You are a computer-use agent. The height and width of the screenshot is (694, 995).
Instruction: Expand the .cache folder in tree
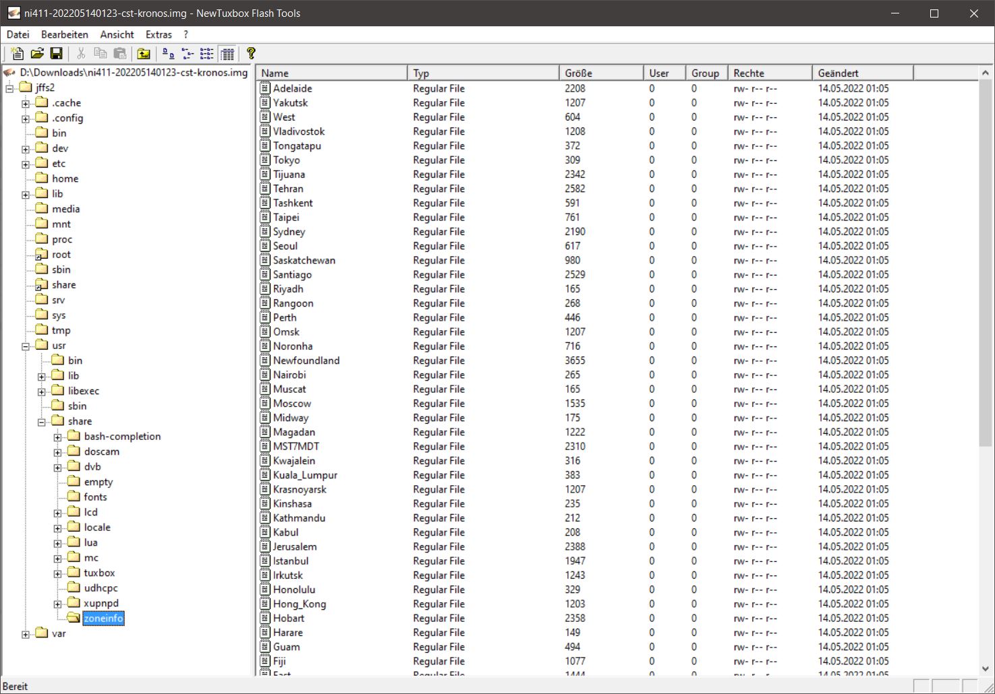point(26,104)
